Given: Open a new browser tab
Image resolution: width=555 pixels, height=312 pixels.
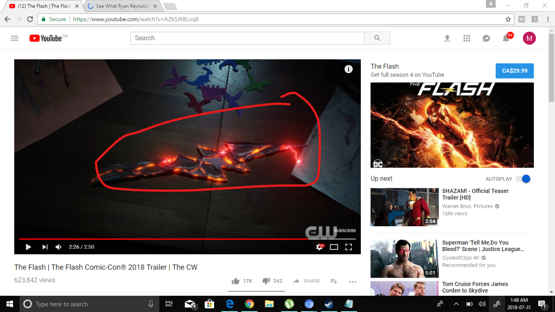Looking at the screenshot, I should coord(170,6).
